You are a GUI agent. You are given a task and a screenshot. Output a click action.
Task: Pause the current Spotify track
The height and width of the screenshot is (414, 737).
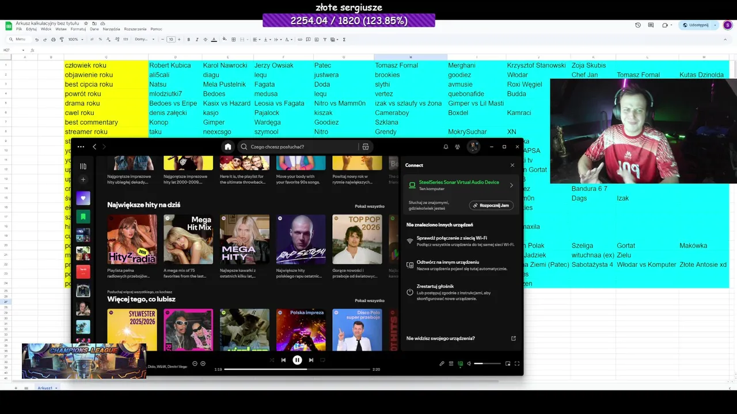click(297, 360)
